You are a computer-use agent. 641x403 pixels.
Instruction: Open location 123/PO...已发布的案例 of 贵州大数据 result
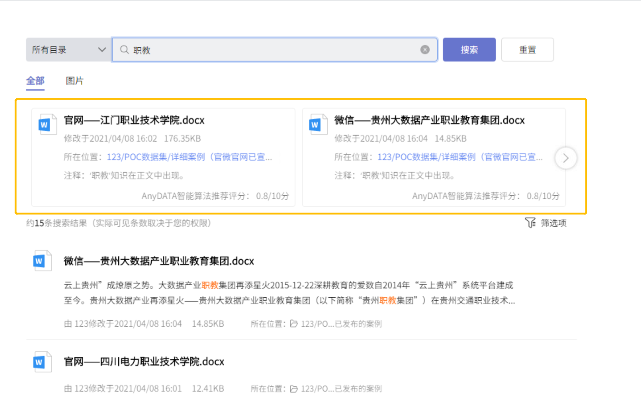pyautogui.click(x=341, y=324)
